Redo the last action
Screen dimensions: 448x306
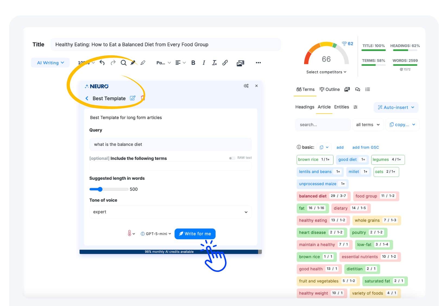(113, 63)
